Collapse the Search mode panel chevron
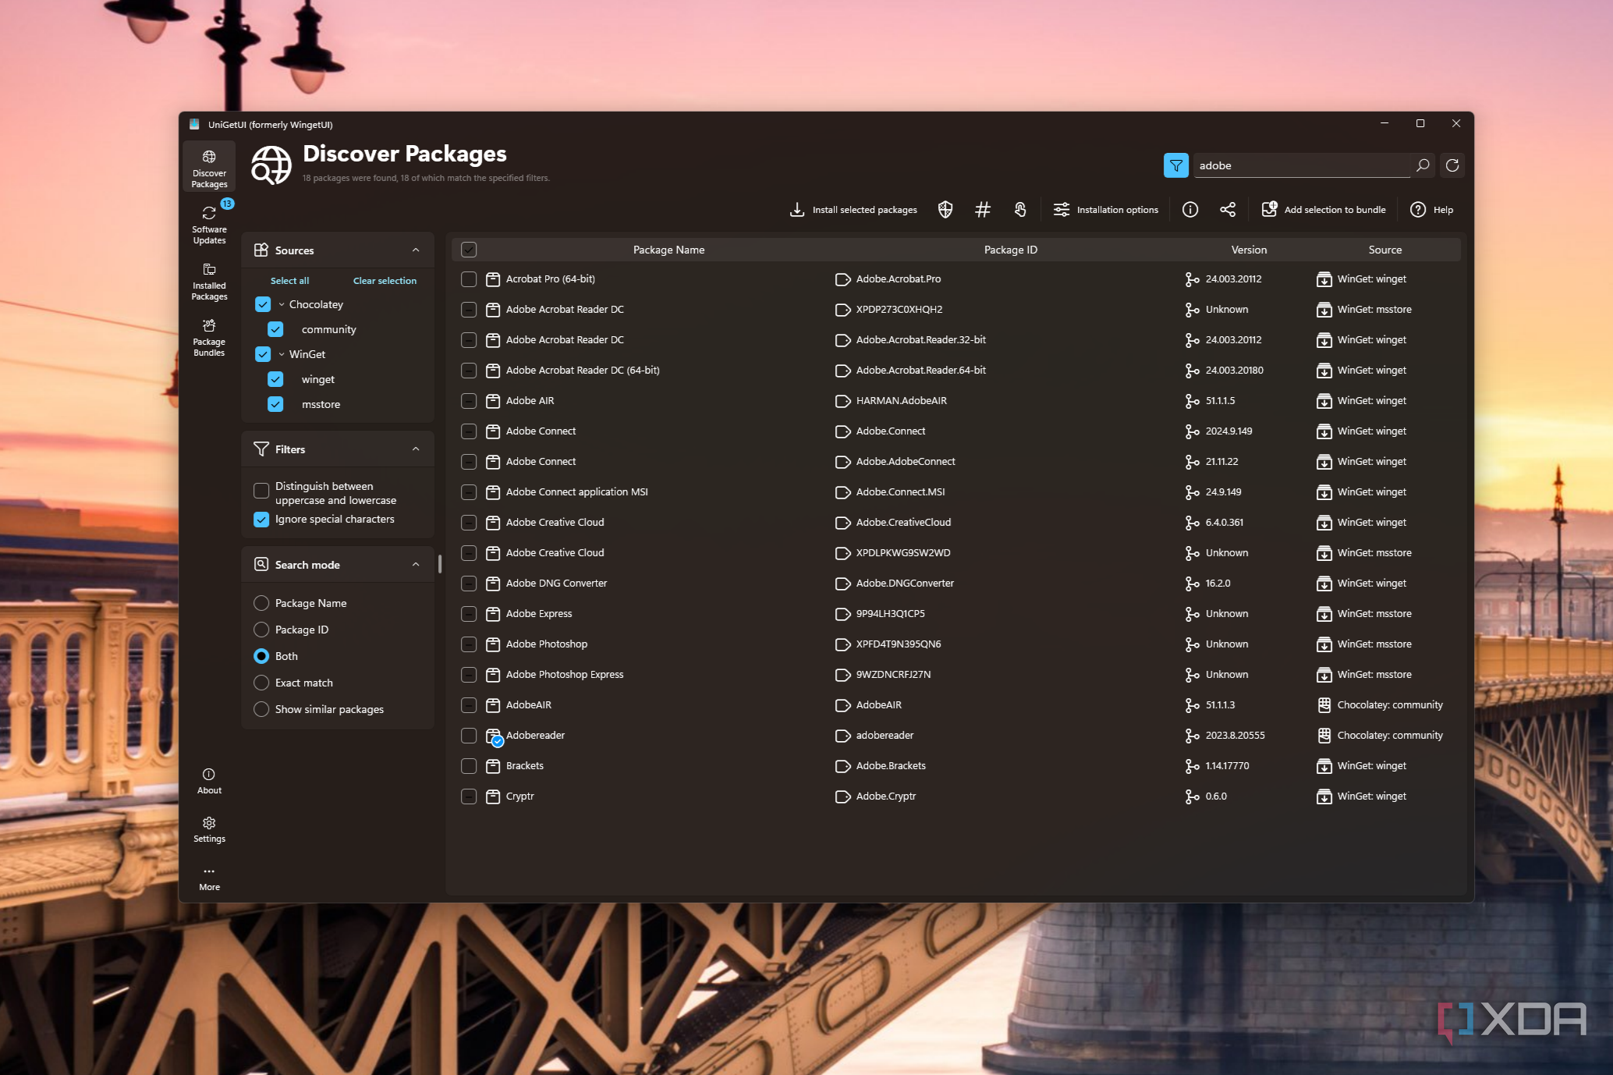This screenshot has width=1613, height=1075. pos(416,565)
